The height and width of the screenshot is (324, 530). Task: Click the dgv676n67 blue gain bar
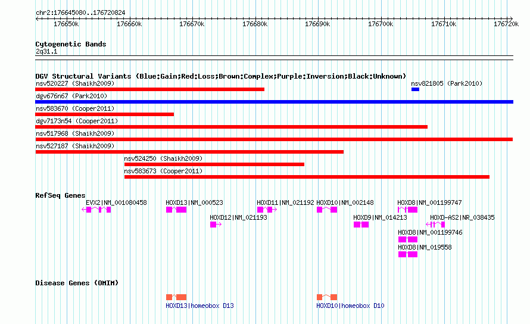coord(274,102)
